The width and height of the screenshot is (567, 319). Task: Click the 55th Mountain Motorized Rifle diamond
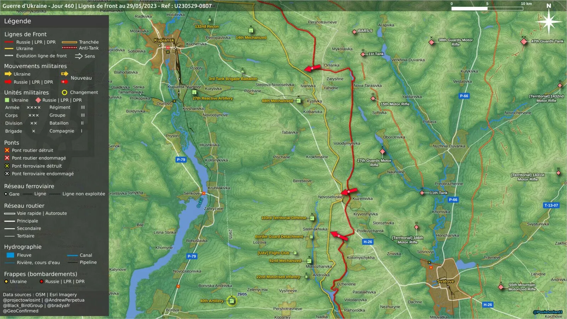coord(501,287)
